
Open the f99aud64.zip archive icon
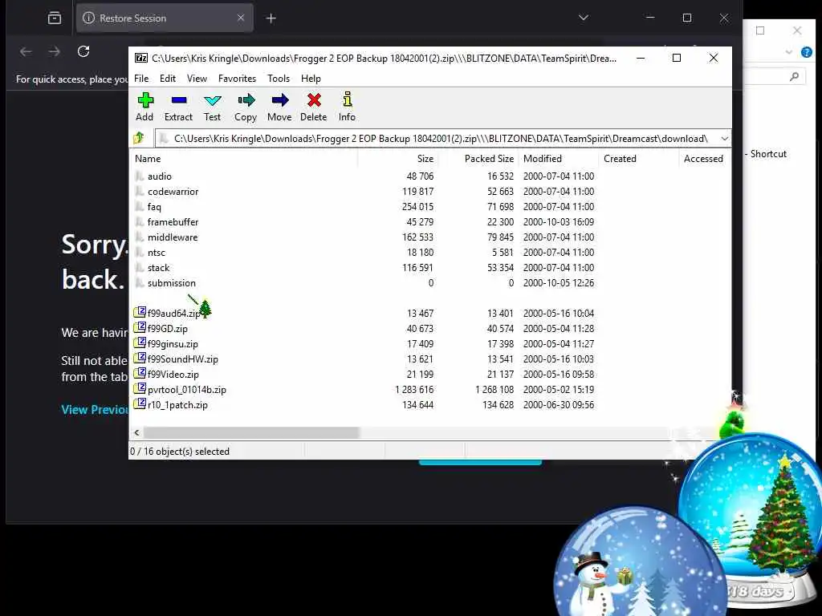(x=140, y=313)
